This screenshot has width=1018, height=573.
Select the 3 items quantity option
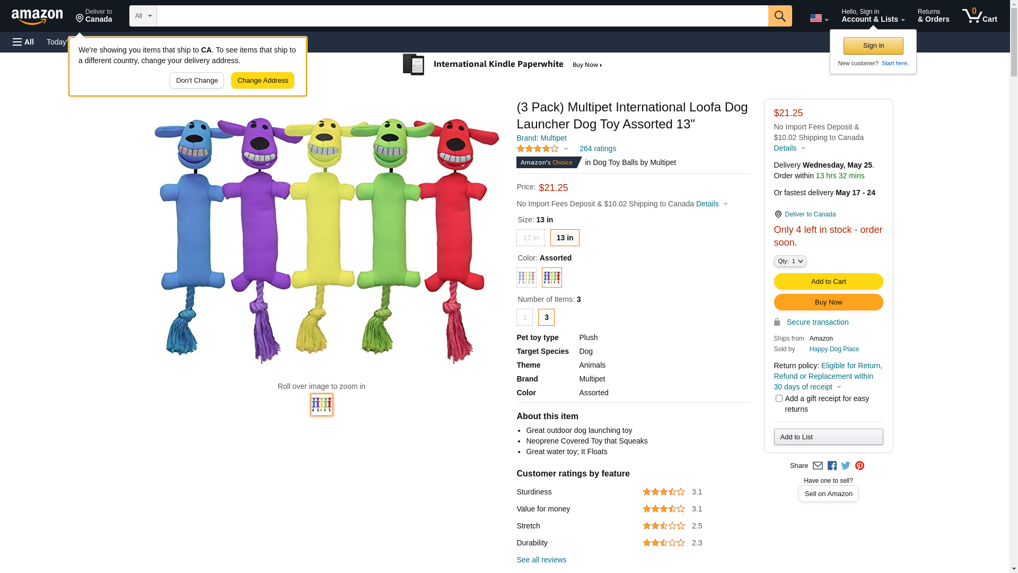coord(546,317)
